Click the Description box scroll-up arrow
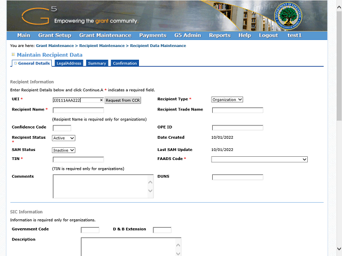 pos(178,245)
